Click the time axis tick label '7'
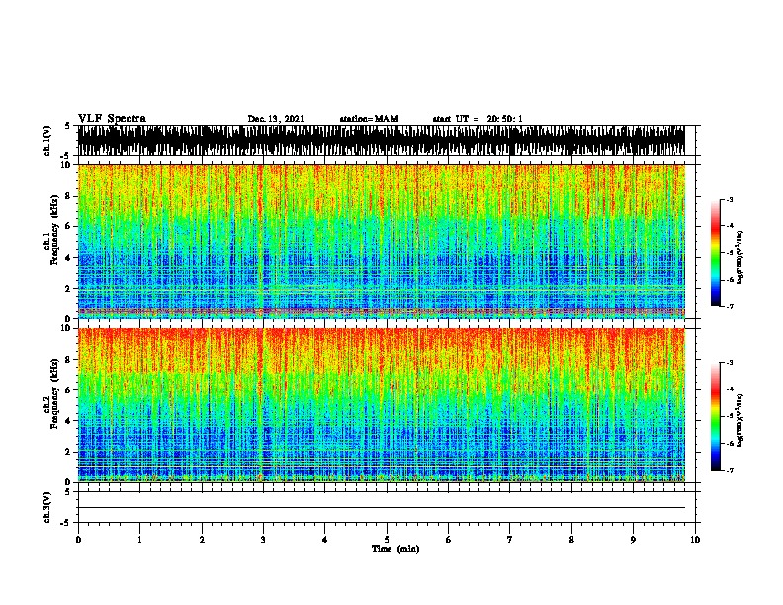The height and width of the screenshot is (605, 783). coord(510,539)
